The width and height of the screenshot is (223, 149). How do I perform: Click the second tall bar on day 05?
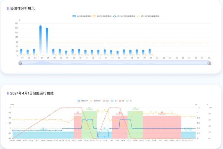tap(47, 42)
